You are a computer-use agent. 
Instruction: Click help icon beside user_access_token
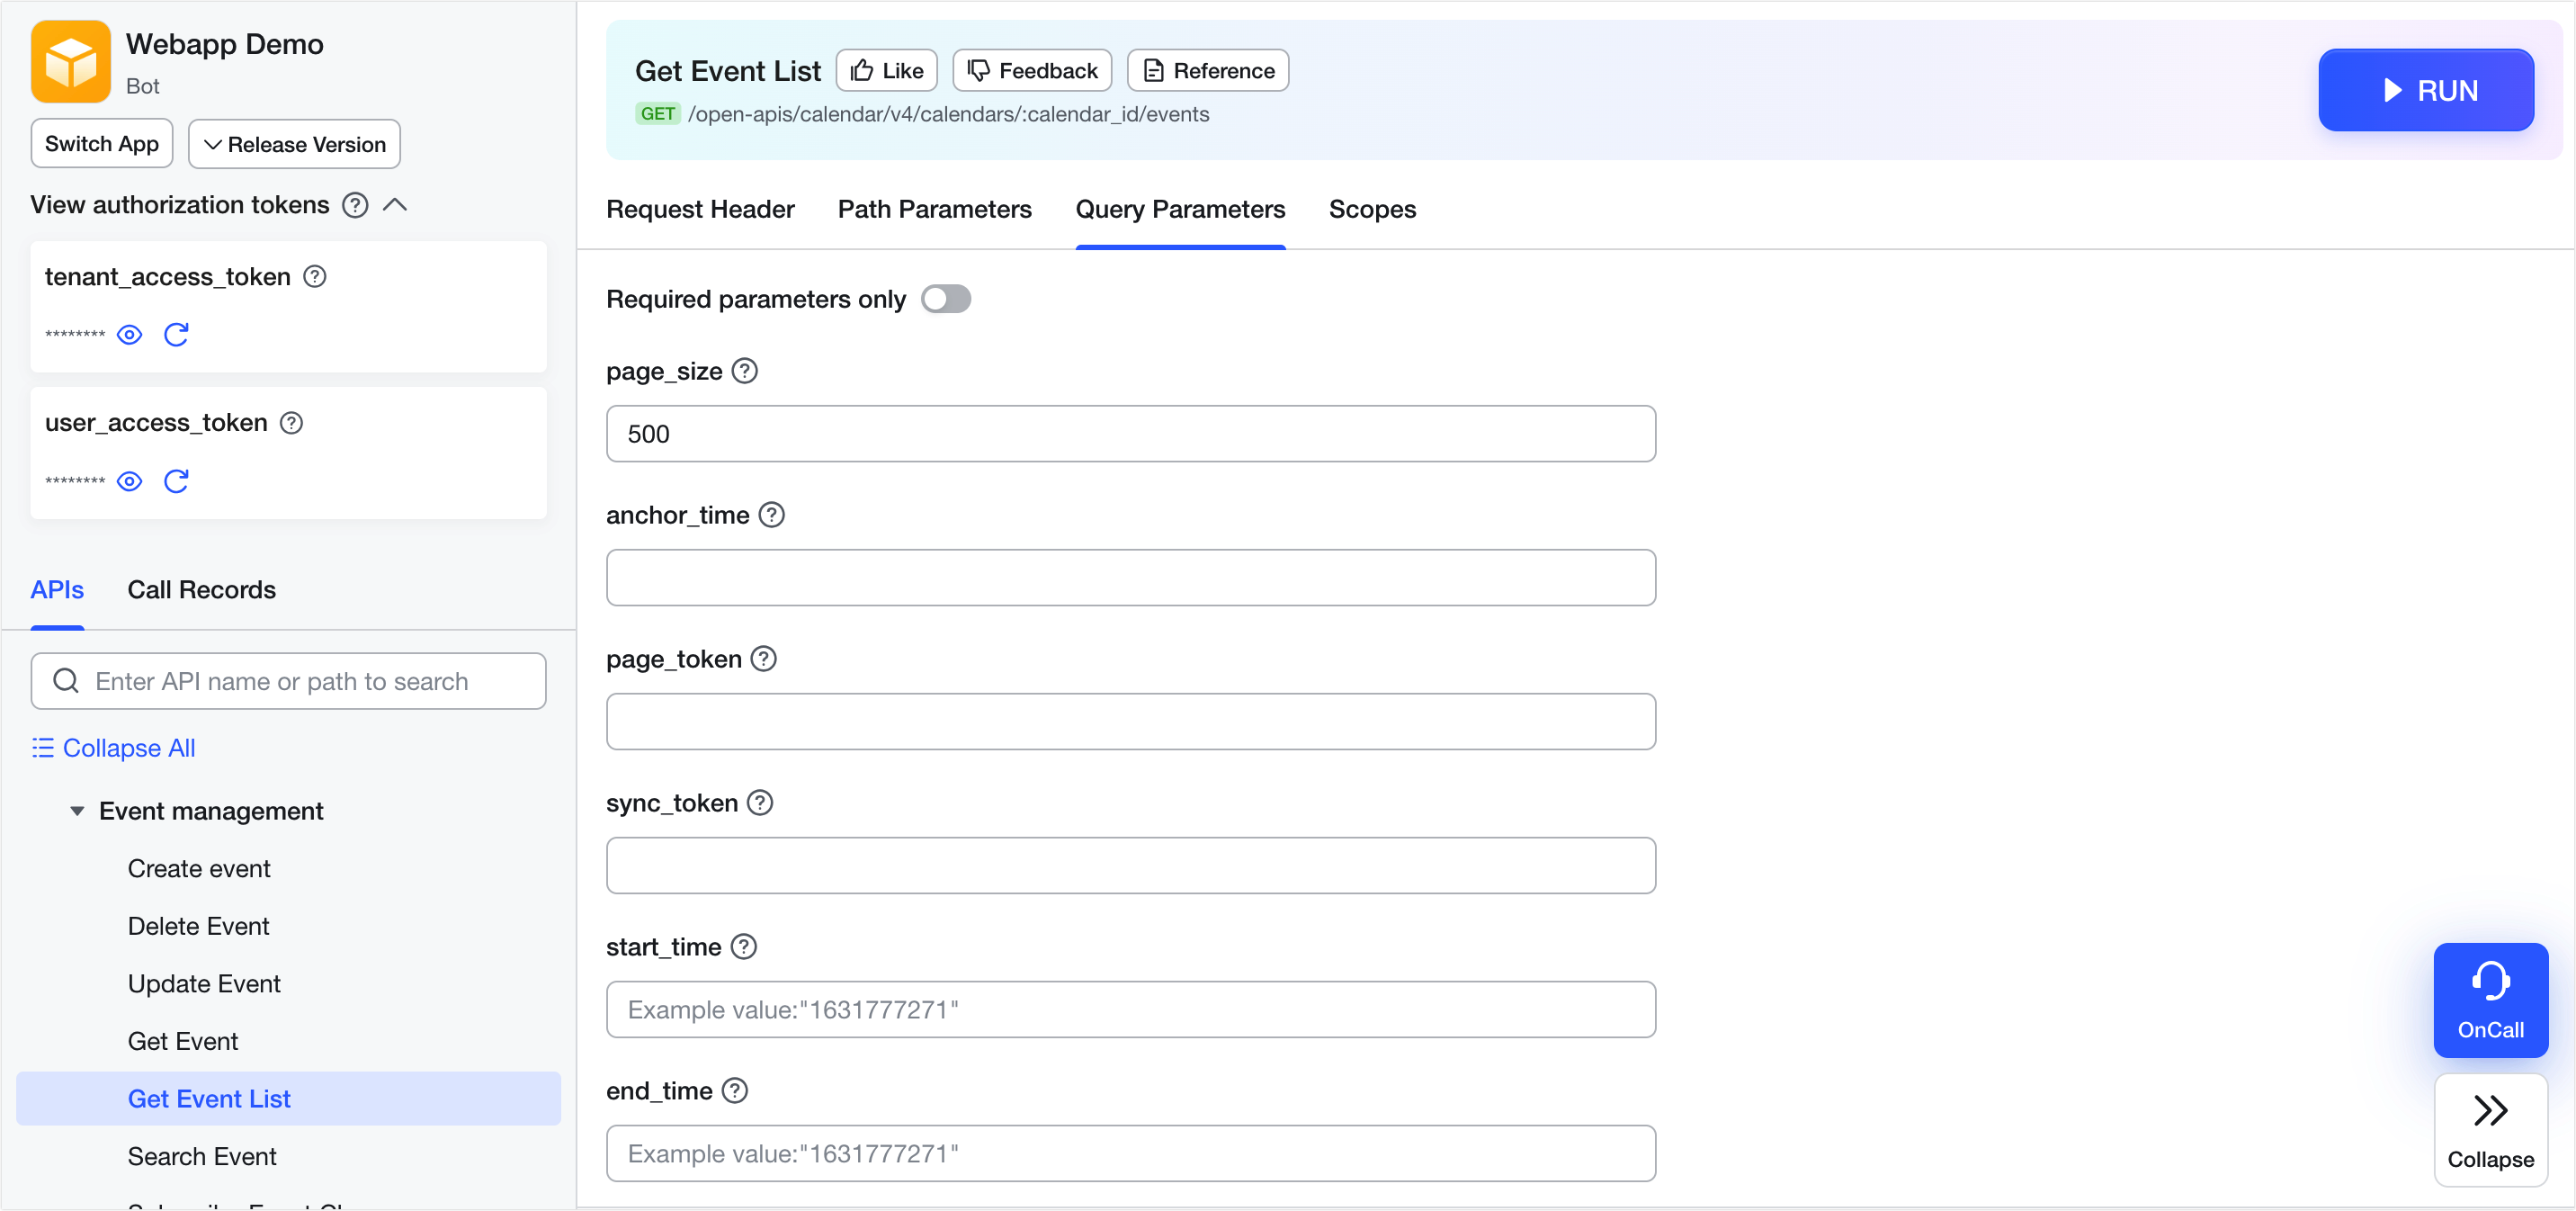tap(291, 423)
